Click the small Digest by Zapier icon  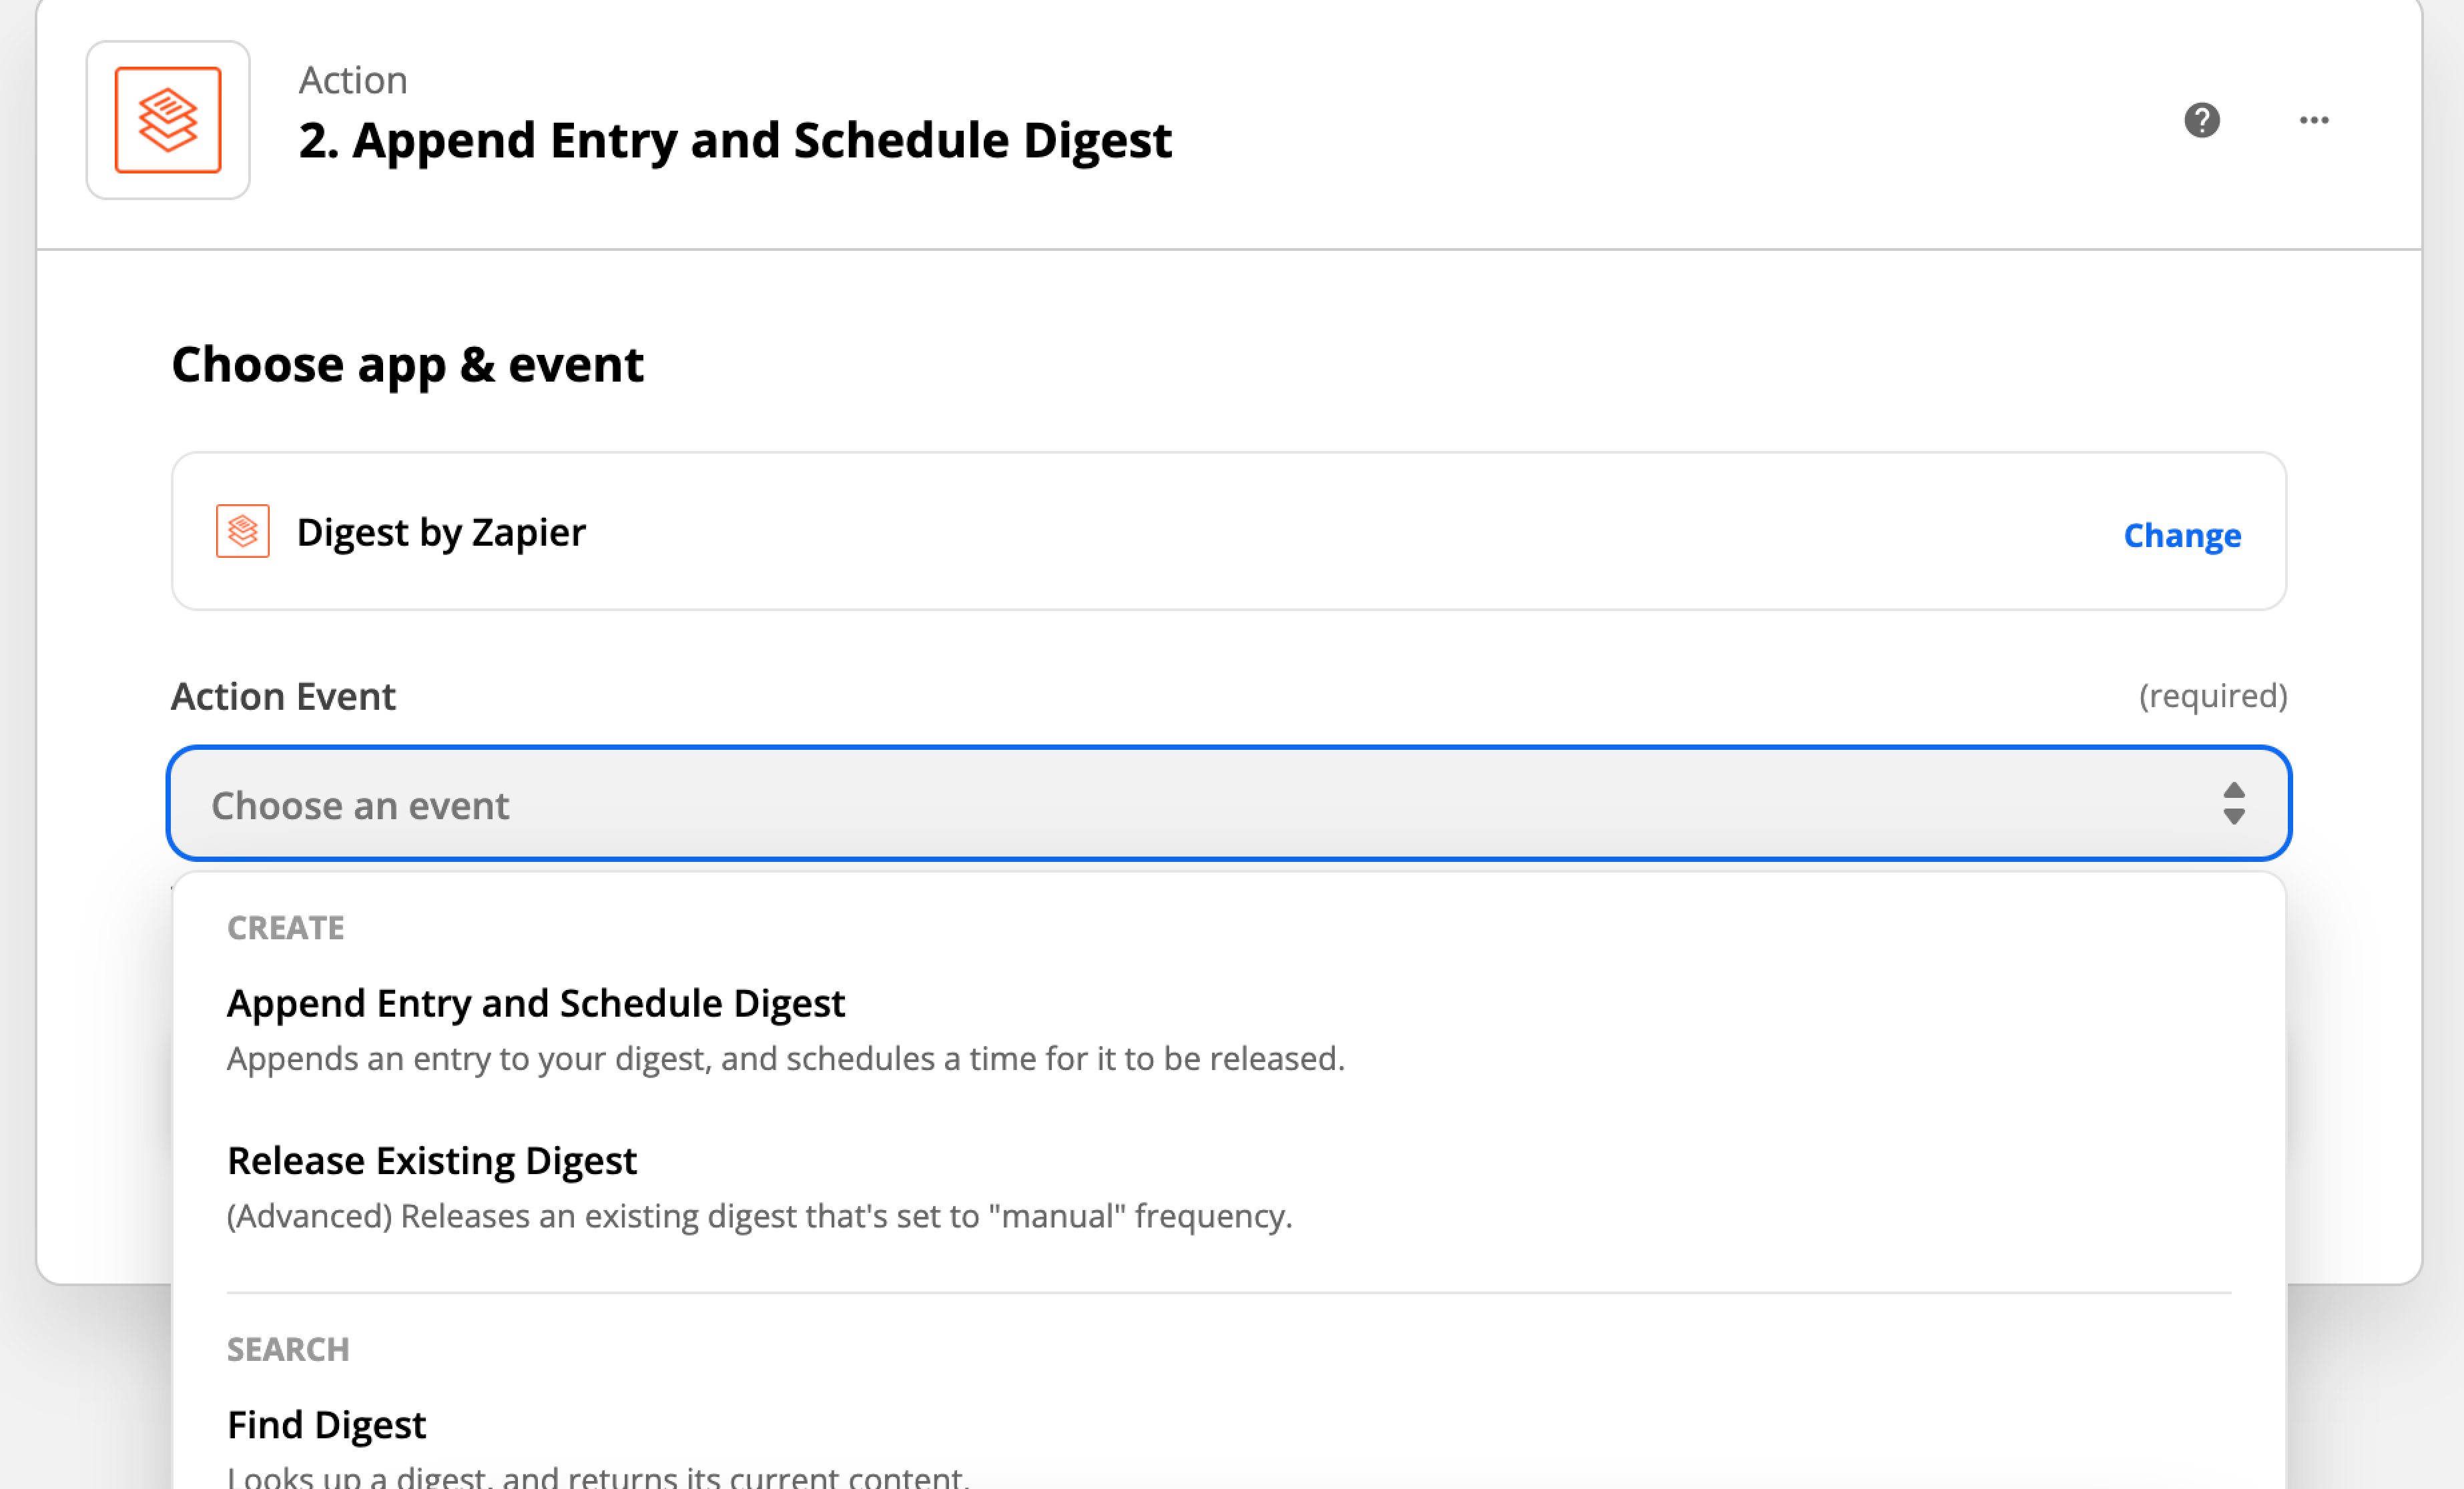pyautogui.click(x=243, y=530)
